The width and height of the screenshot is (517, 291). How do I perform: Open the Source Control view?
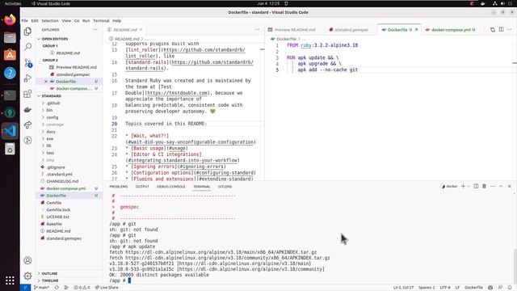[x=28, y=63]
